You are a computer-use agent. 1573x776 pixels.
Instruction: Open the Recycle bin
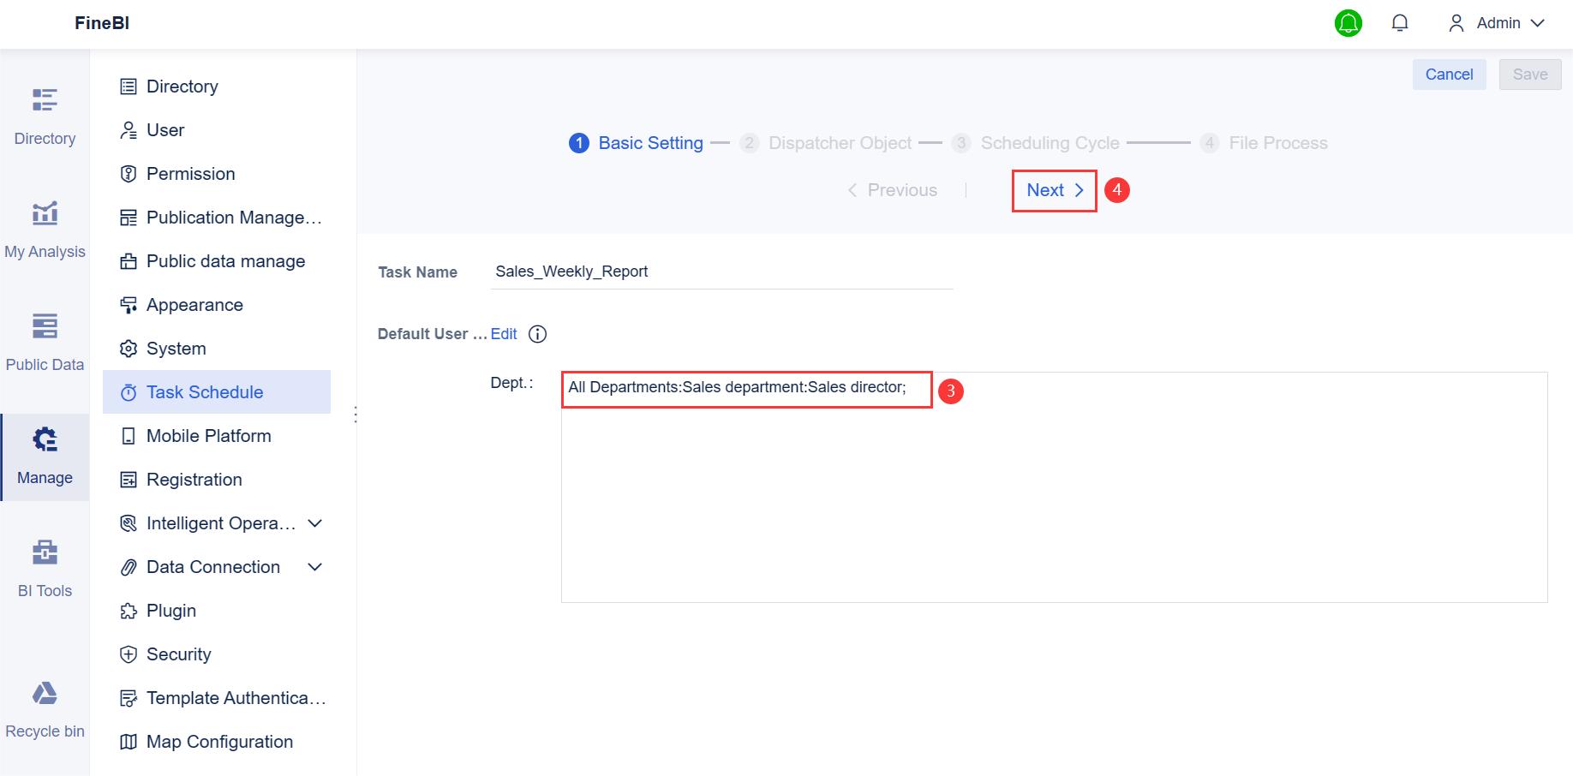pos(45,706)
